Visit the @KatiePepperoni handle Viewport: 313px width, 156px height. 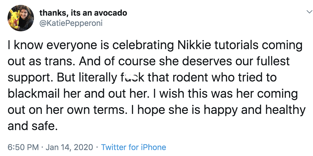[x=71, y=23]
